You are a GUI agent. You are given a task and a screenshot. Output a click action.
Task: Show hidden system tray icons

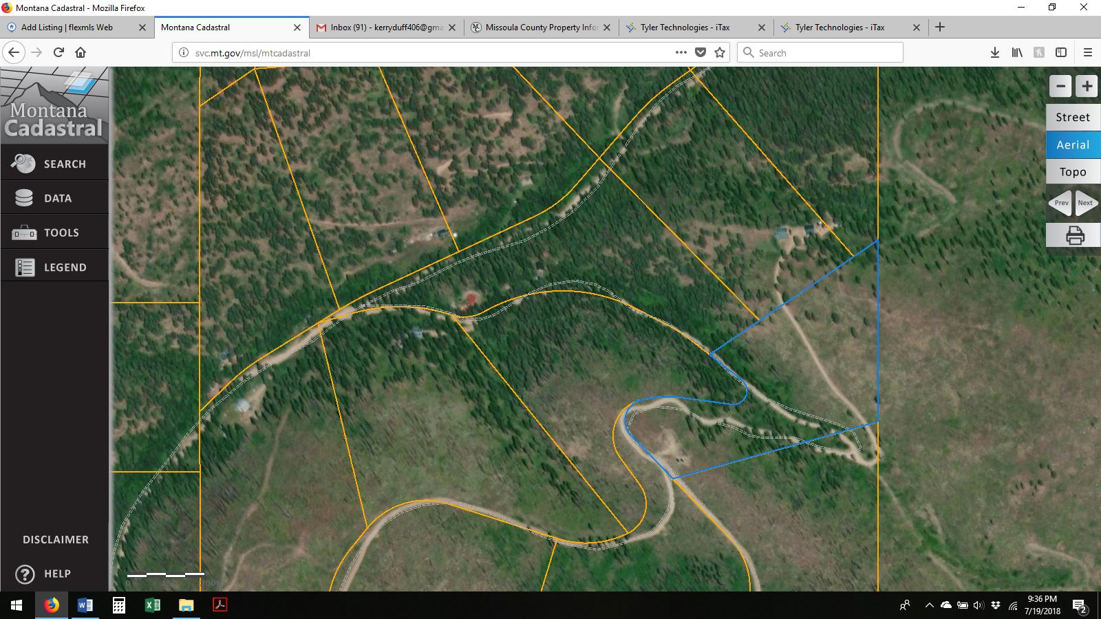tap(929, 605)
